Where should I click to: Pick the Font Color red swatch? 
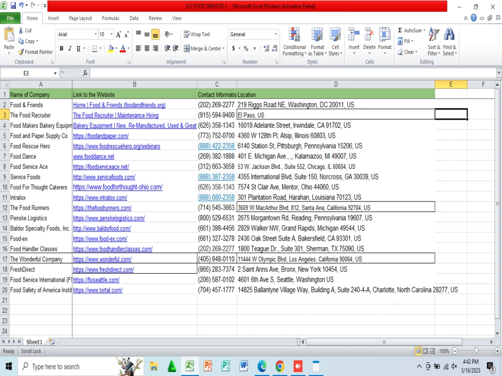pyautogui.click(x=122, y=49)
